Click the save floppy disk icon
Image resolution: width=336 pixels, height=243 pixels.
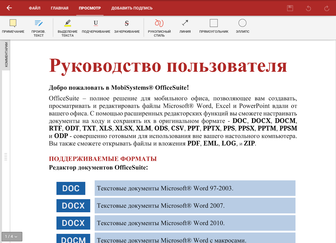click(290, 8)
